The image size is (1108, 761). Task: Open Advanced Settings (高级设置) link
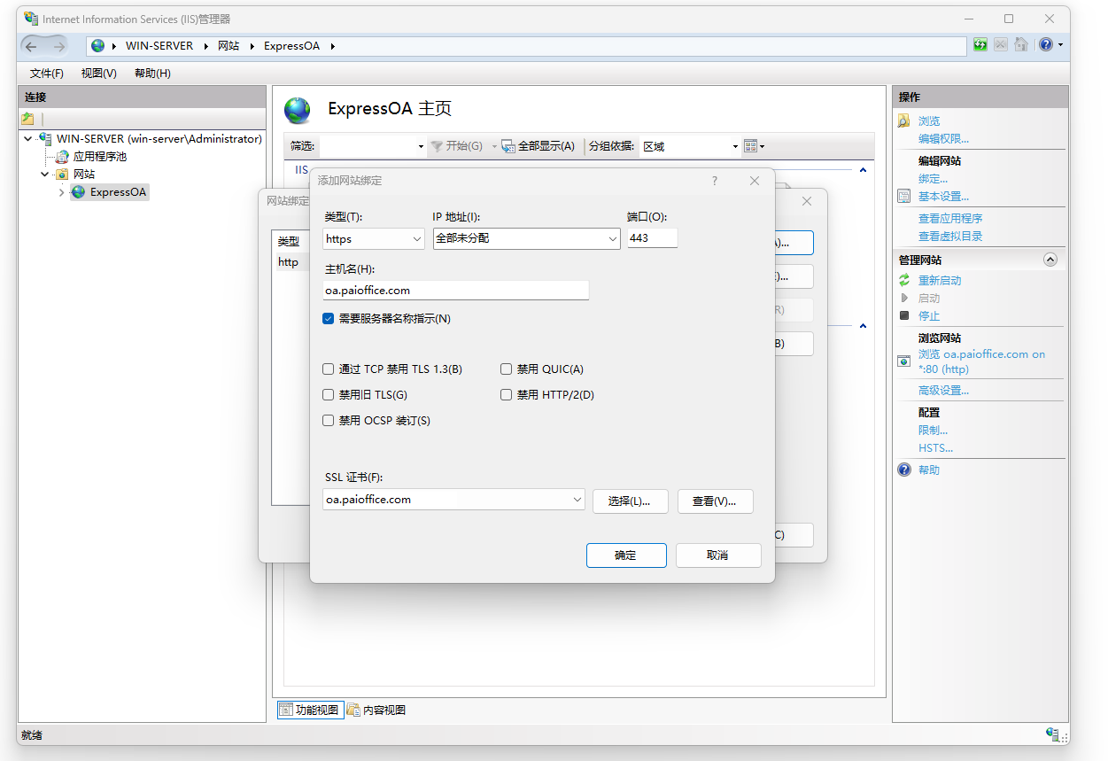[x=943, y=390]
